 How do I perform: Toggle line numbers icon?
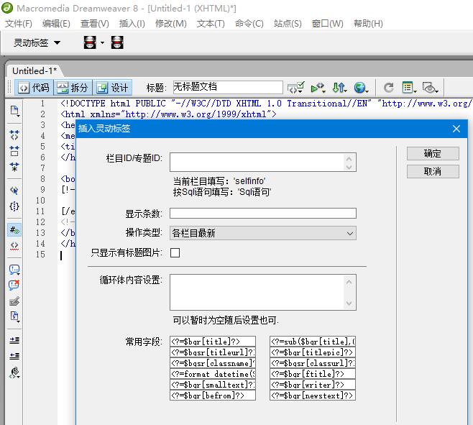click(14, 230)
